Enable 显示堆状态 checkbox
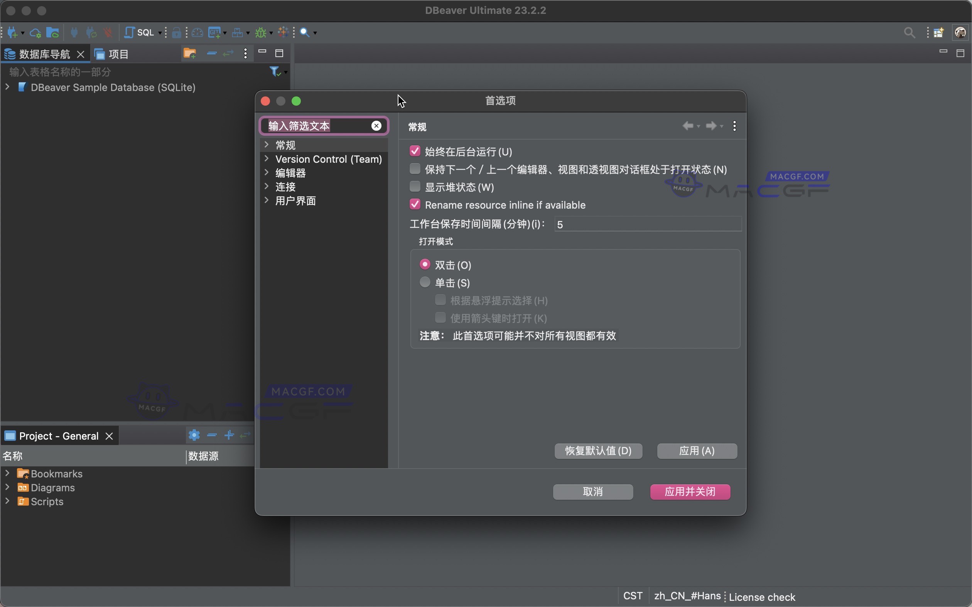 tap(415, 187)
